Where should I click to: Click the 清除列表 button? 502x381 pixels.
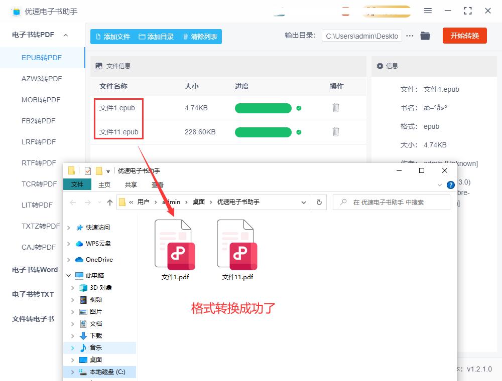[200, 37]
